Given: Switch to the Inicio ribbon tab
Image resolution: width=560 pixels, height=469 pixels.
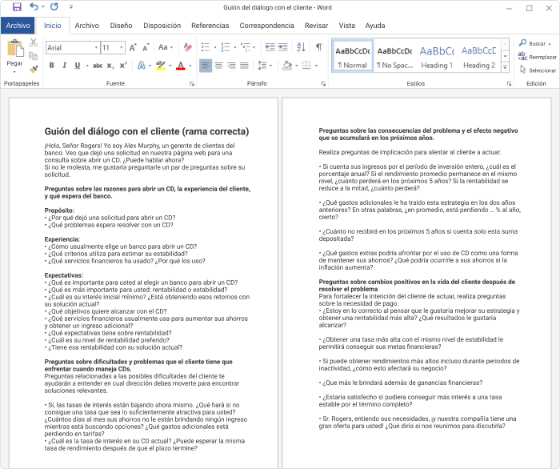Looking at the screenshot, I should click(x=53, y=26).
